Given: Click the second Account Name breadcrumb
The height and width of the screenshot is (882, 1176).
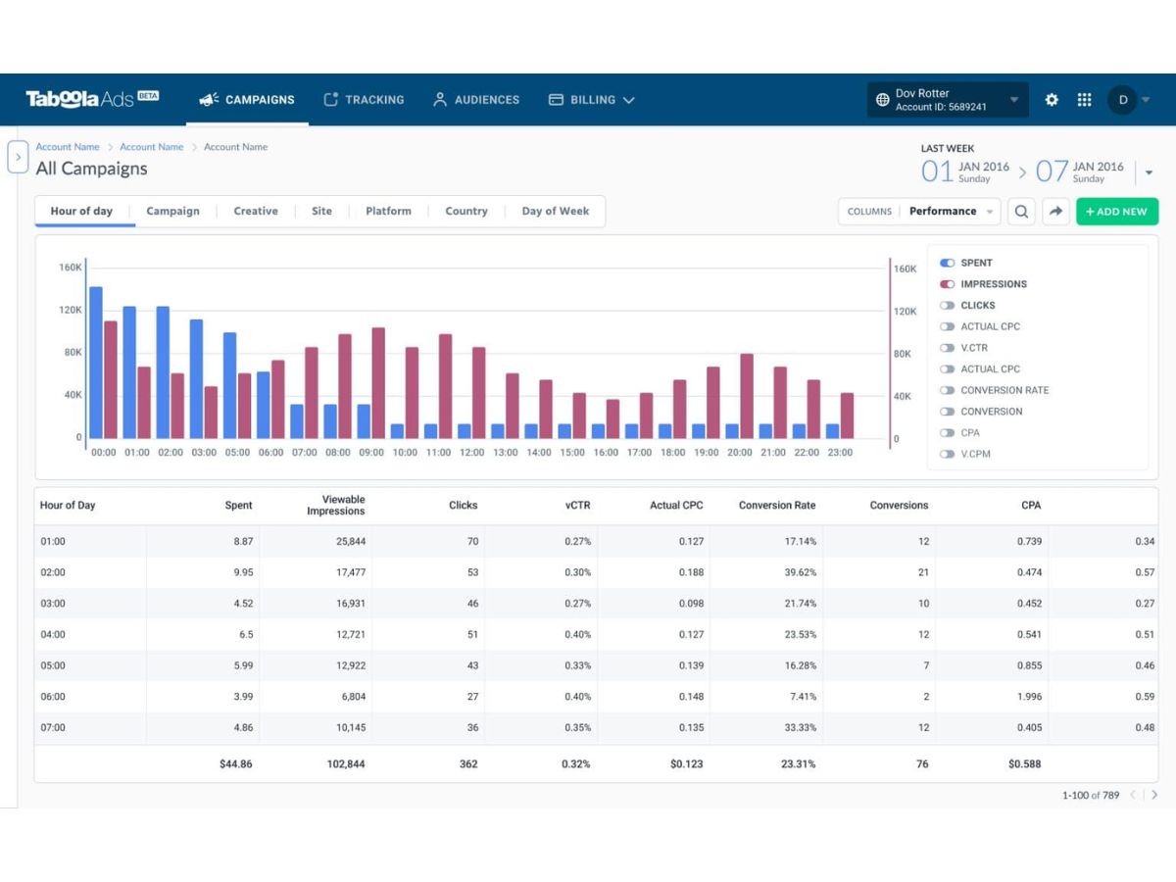Looking at the screenshot, I should [151, 147].
